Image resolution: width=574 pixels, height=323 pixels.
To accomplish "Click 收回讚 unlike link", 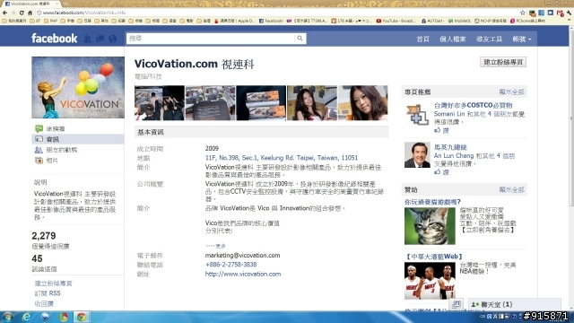I will coord(44,303).
